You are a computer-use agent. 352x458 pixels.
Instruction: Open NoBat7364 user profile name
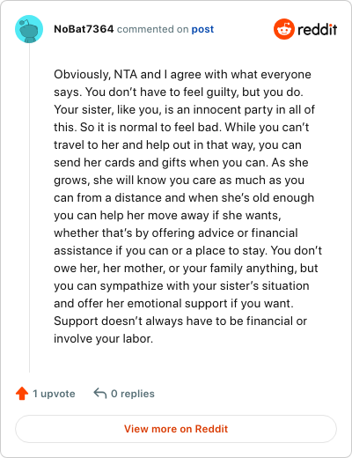pos(84,29)
